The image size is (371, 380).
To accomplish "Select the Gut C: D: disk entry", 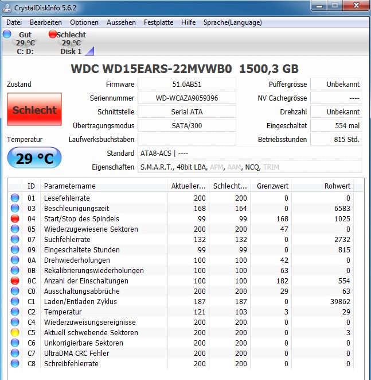I will [25, 43].
